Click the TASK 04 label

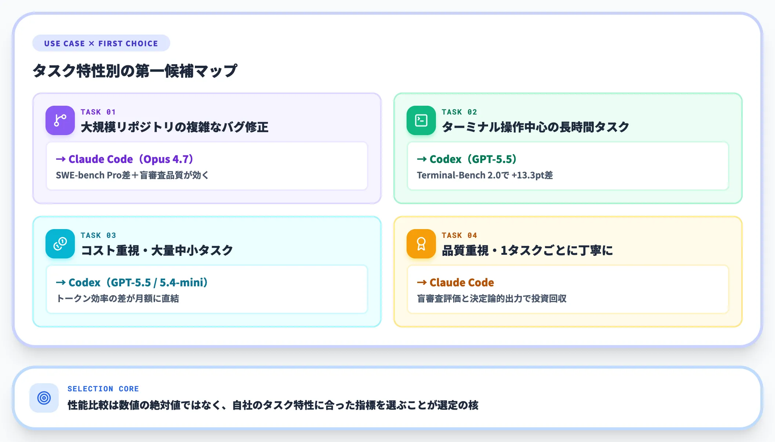tap(459, 235)
